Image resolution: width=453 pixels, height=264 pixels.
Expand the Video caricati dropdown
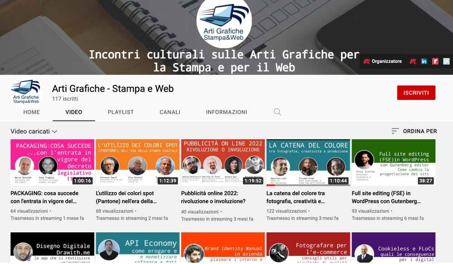34,132
